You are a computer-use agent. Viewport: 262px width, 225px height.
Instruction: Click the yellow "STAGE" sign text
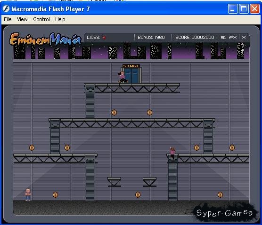131,66
